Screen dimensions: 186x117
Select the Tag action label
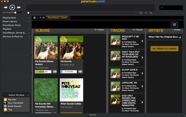10,110
